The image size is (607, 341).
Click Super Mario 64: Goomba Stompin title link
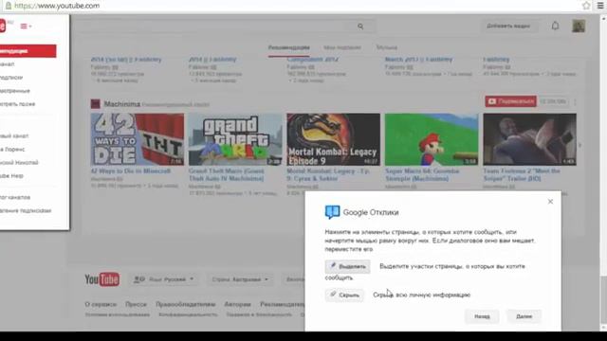(422, 174)
